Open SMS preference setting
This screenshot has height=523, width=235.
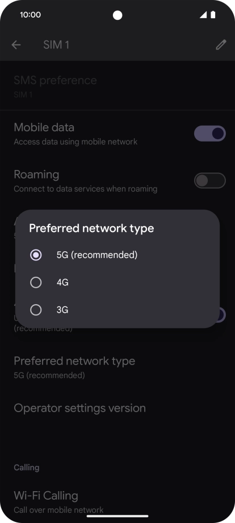click(117, 87)
